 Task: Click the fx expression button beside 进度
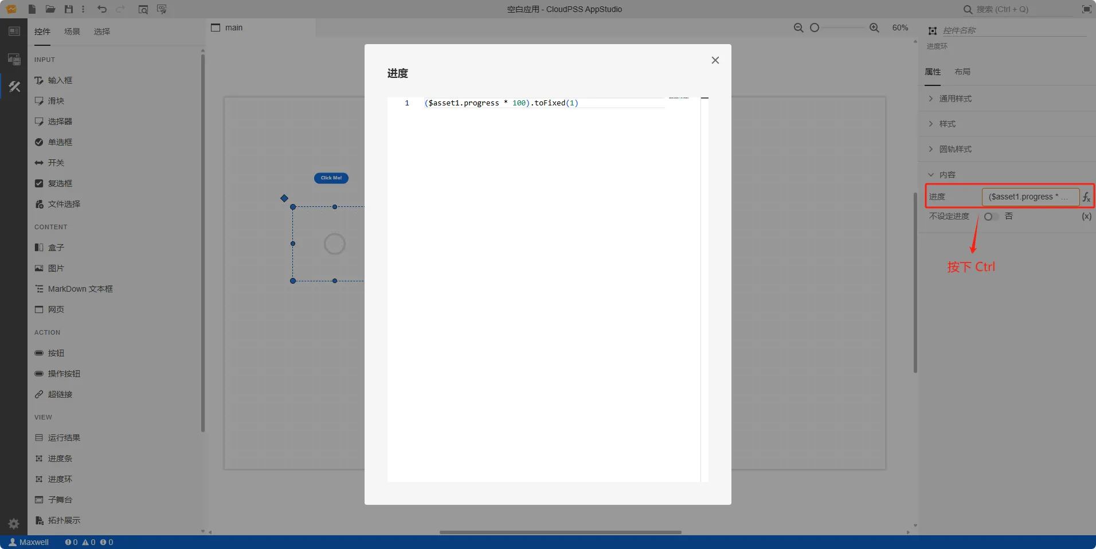coord(1086,197)
